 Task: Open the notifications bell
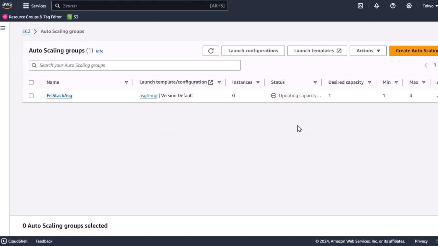point(376,6)
